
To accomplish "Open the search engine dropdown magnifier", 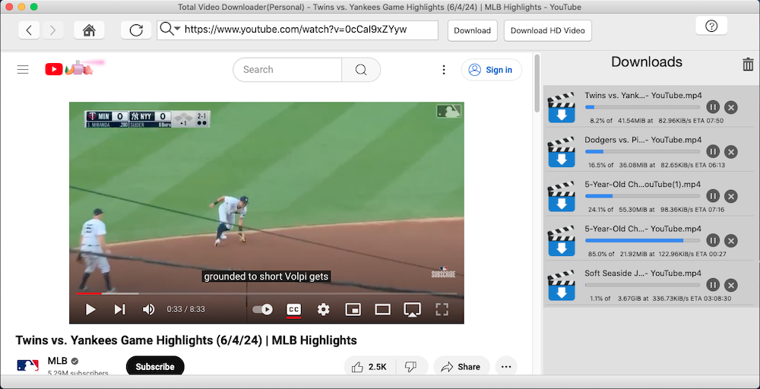I will tap(169, 30).
